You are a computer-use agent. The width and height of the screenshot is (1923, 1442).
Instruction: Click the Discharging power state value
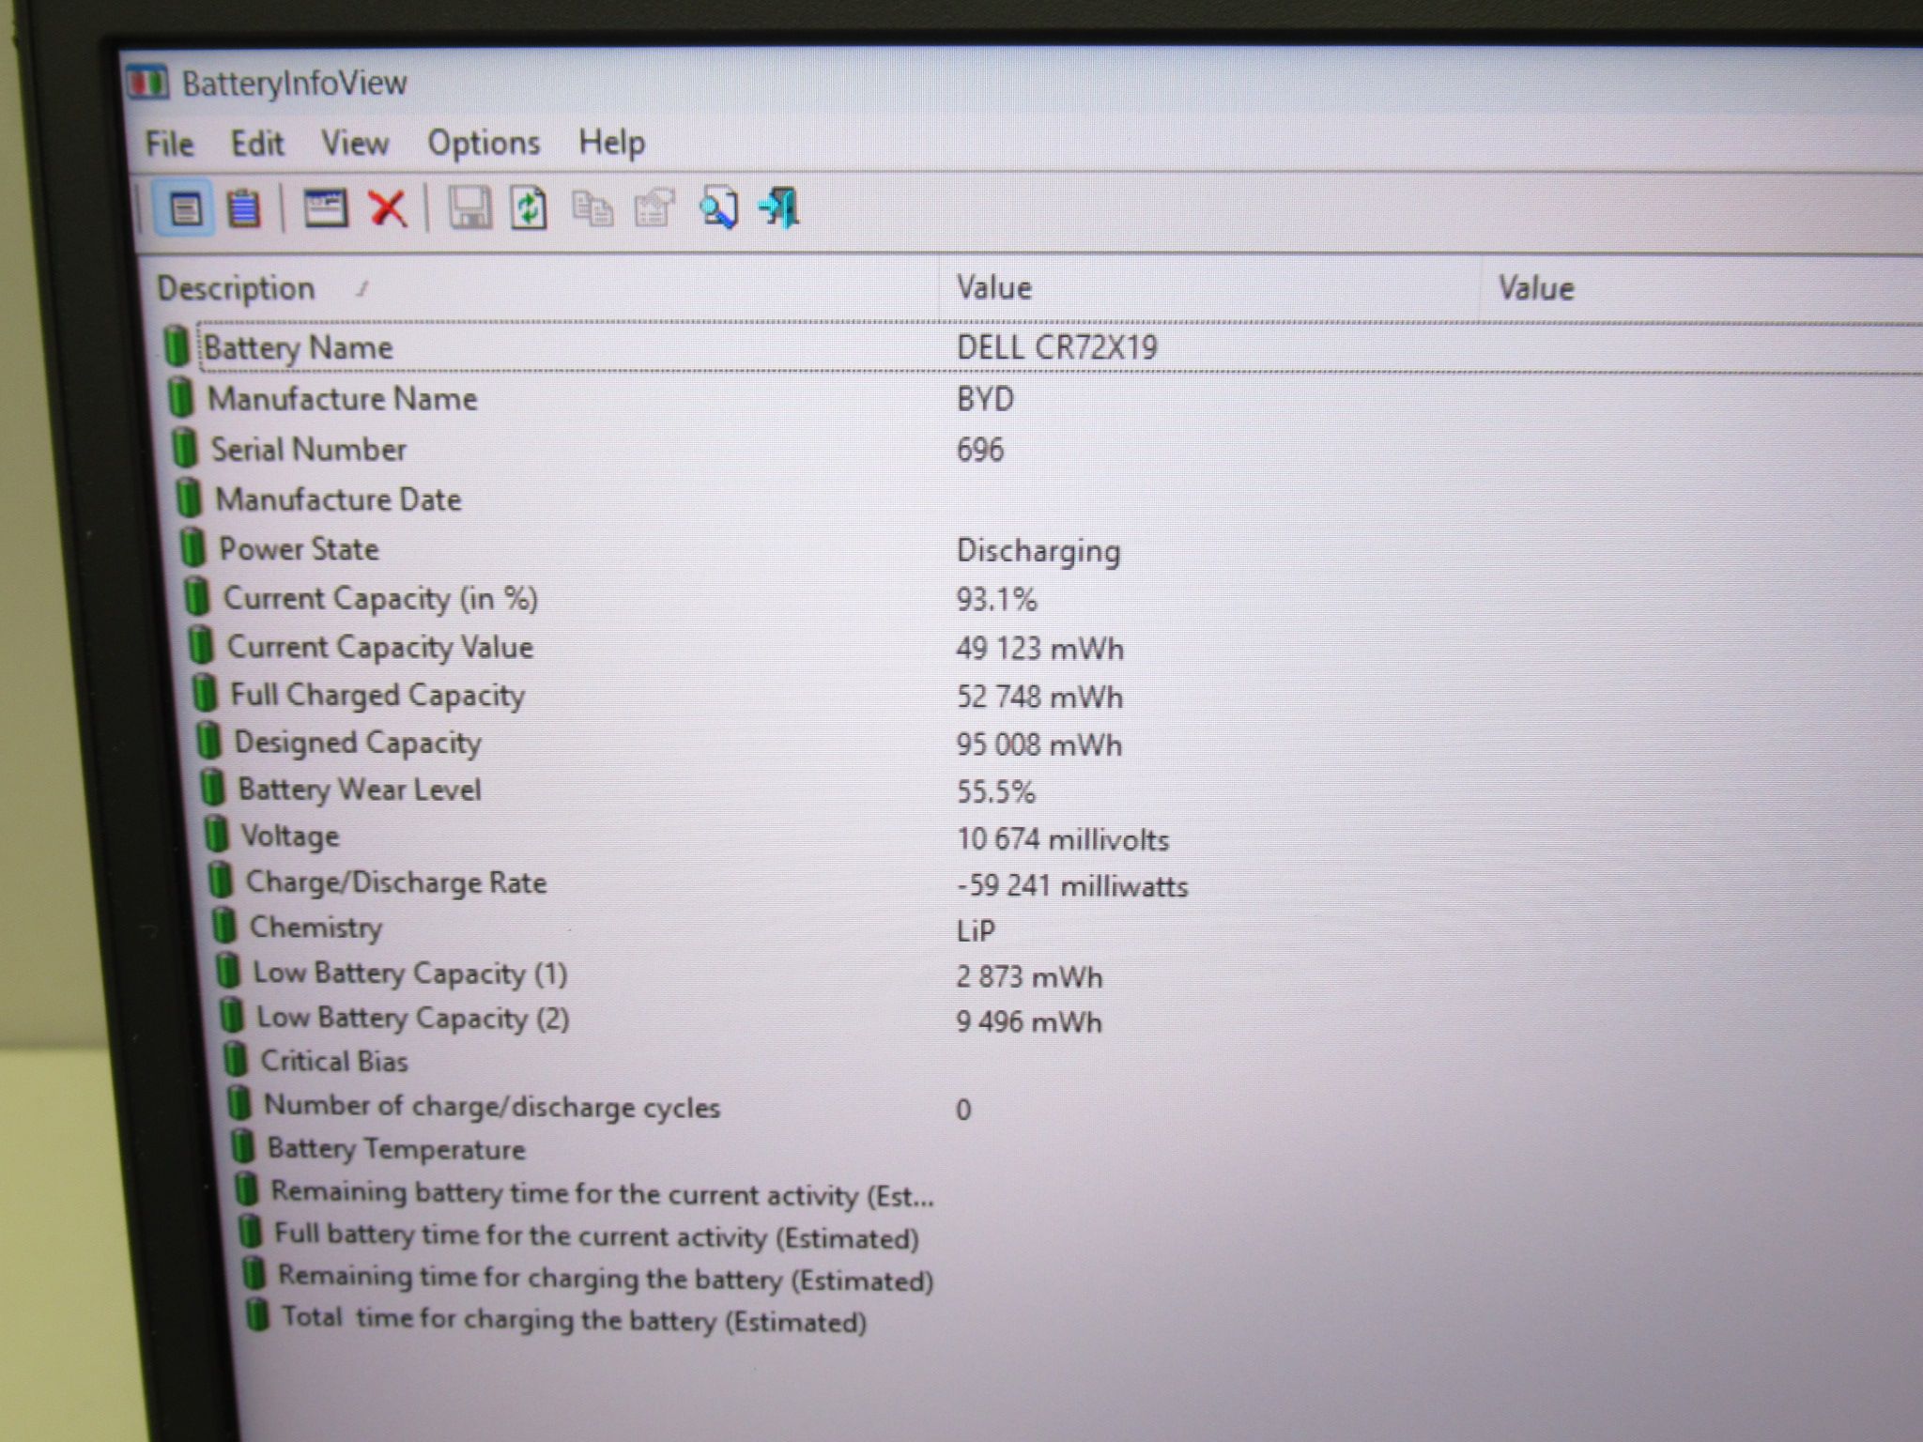(1038, 551)
